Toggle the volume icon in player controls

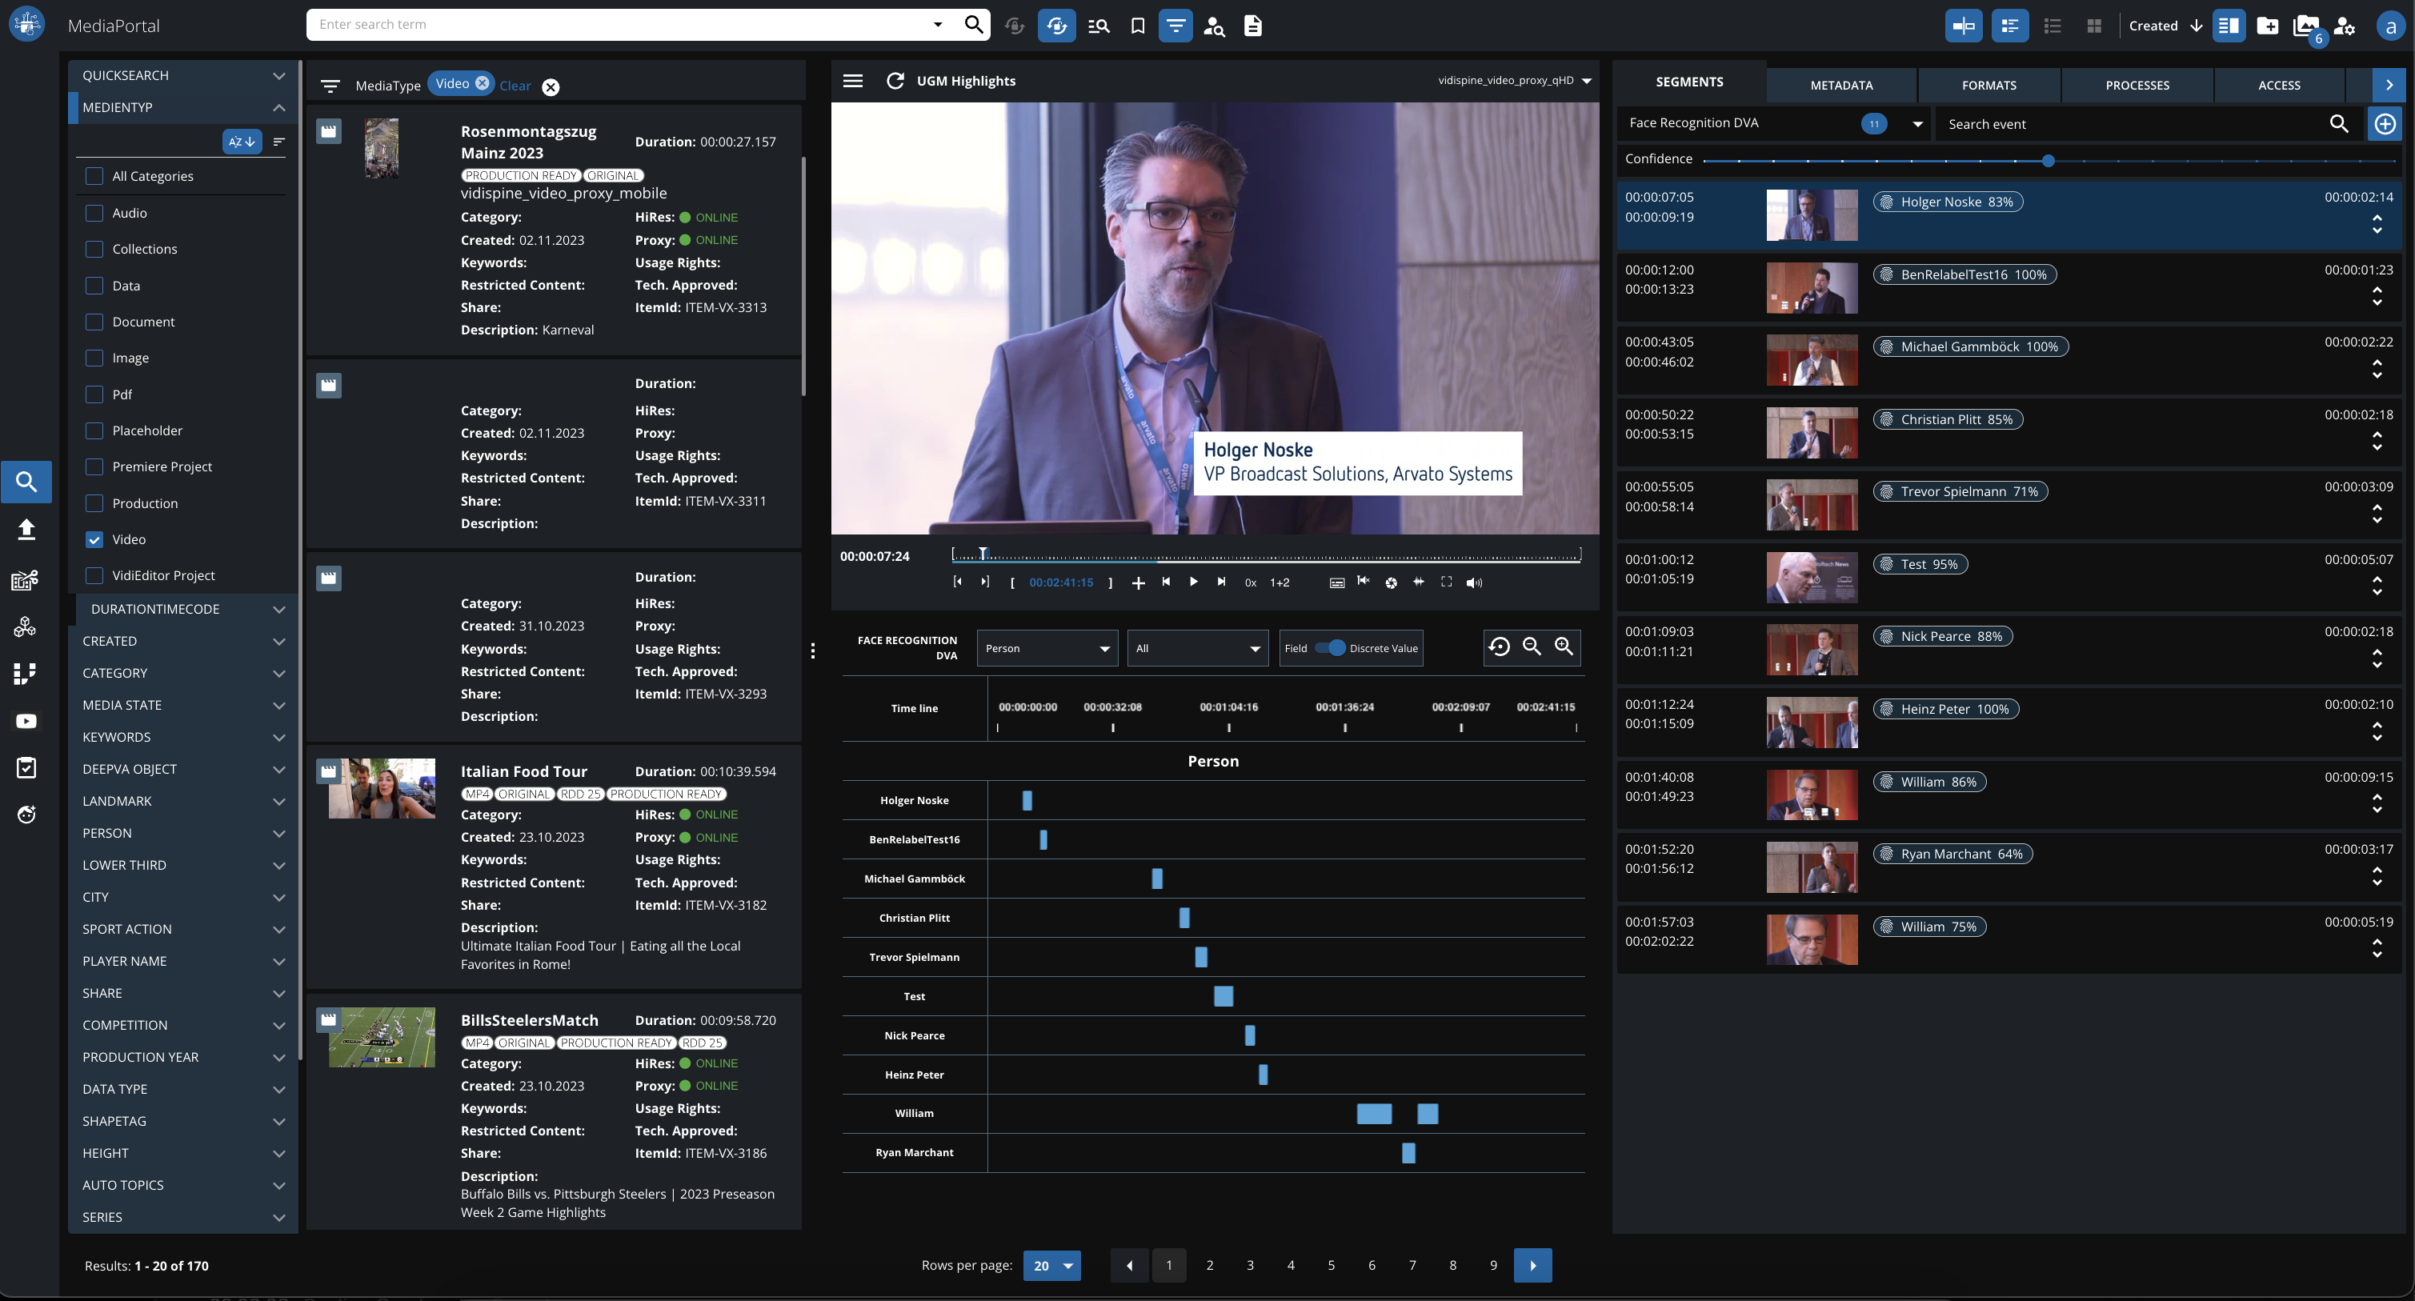tap(1474, 583)
